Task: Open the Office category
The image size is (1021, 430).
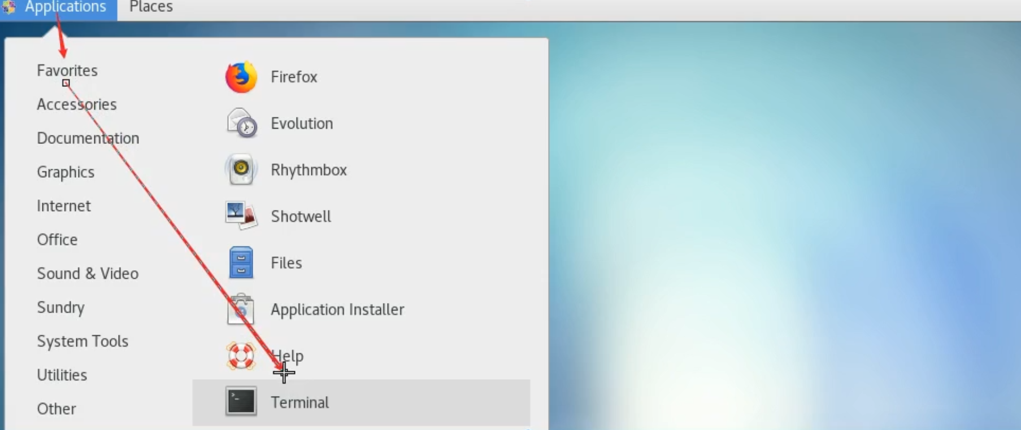Action: tap(57, 240)
